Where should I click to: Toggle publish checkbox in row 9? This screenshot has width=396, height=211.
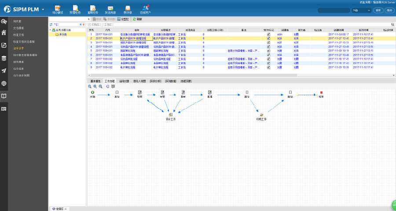(x=268, y=68)
